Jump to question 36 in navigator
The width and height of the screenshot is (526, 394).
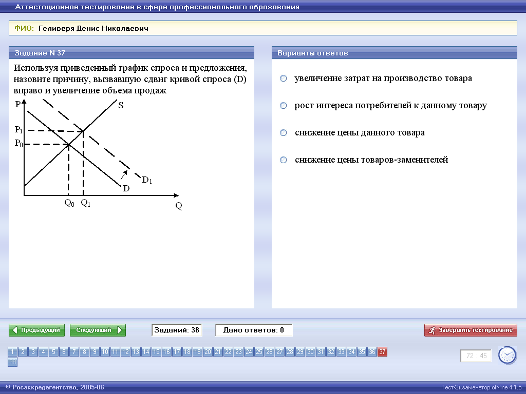coord(372,352)
